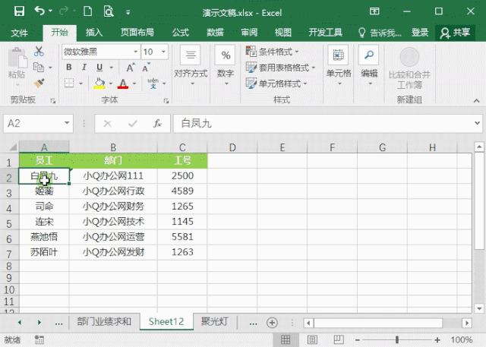Apply cell borders icon
Image resolution: width=486 pixels, height=347 pixels.
coord(69,83)
